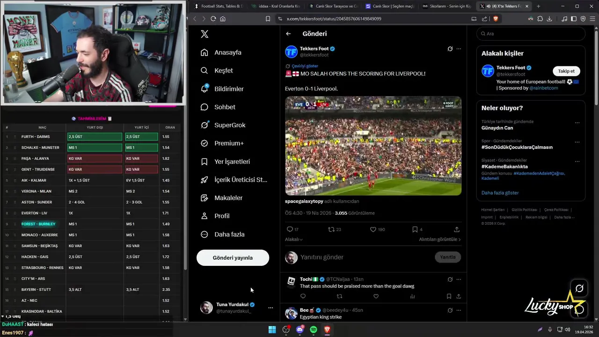This screenshot has width=599, height=337.
Task: Click Ara search field
Action: tap(531, 34)
